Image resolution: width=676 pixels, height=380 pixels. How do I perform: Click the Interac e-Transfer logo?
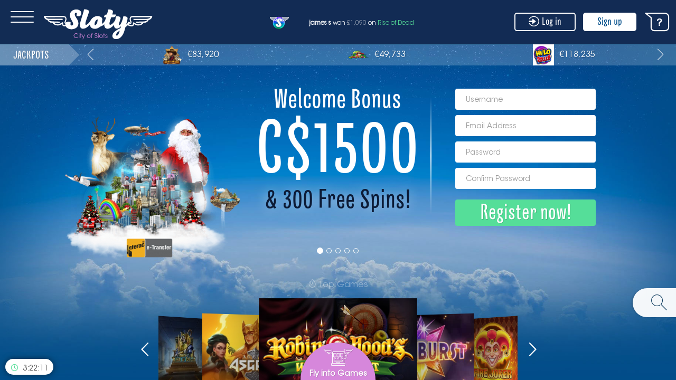tap(149, 248)
